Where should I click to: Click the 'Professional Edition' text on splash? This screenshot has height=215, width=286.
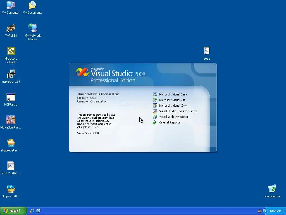coord(113,80)
